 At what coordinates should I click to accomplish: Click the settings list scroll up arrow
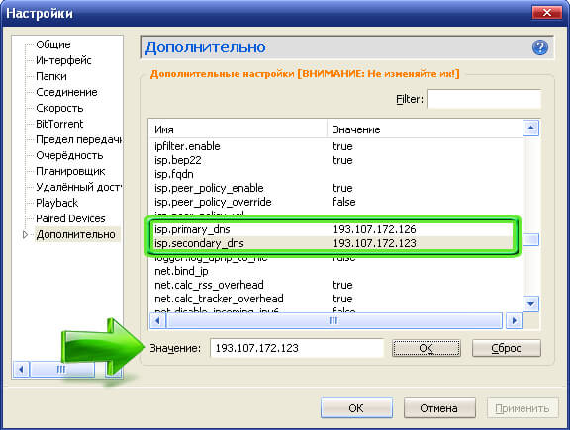pos(530,128)
